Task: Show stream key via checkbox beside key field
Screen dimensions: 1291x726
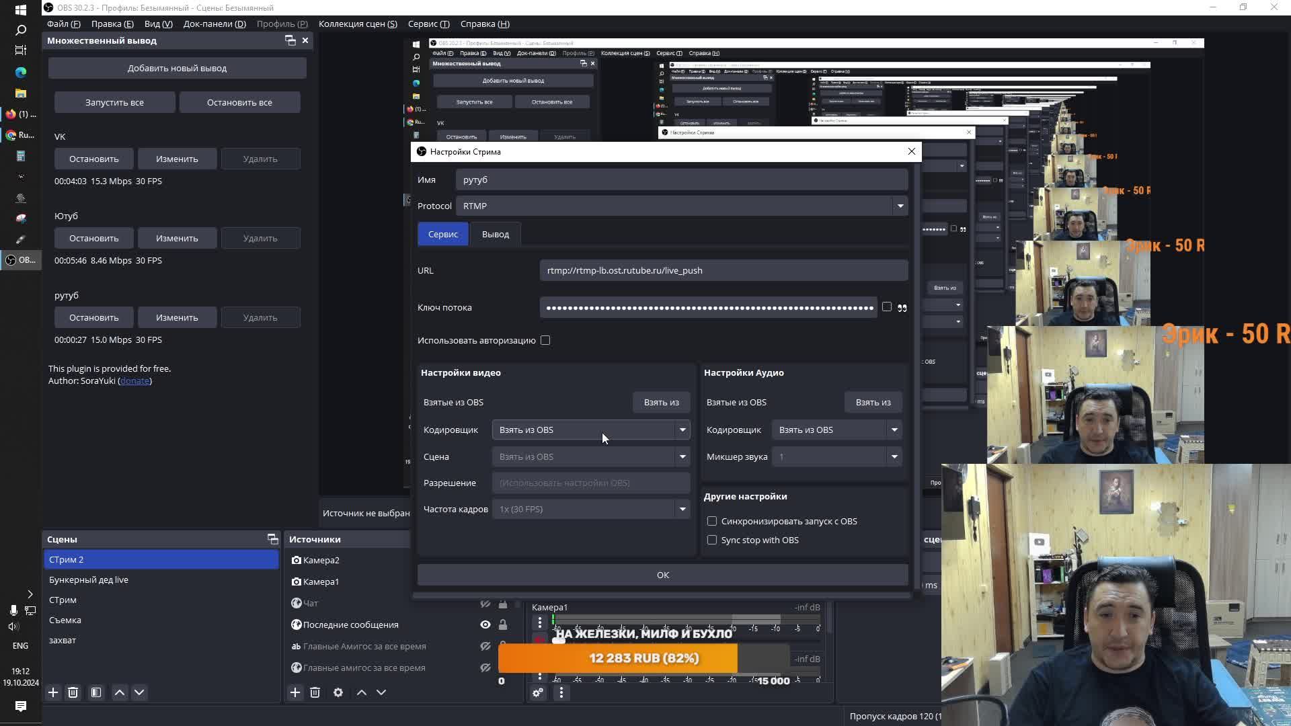Action: (887, 307)
